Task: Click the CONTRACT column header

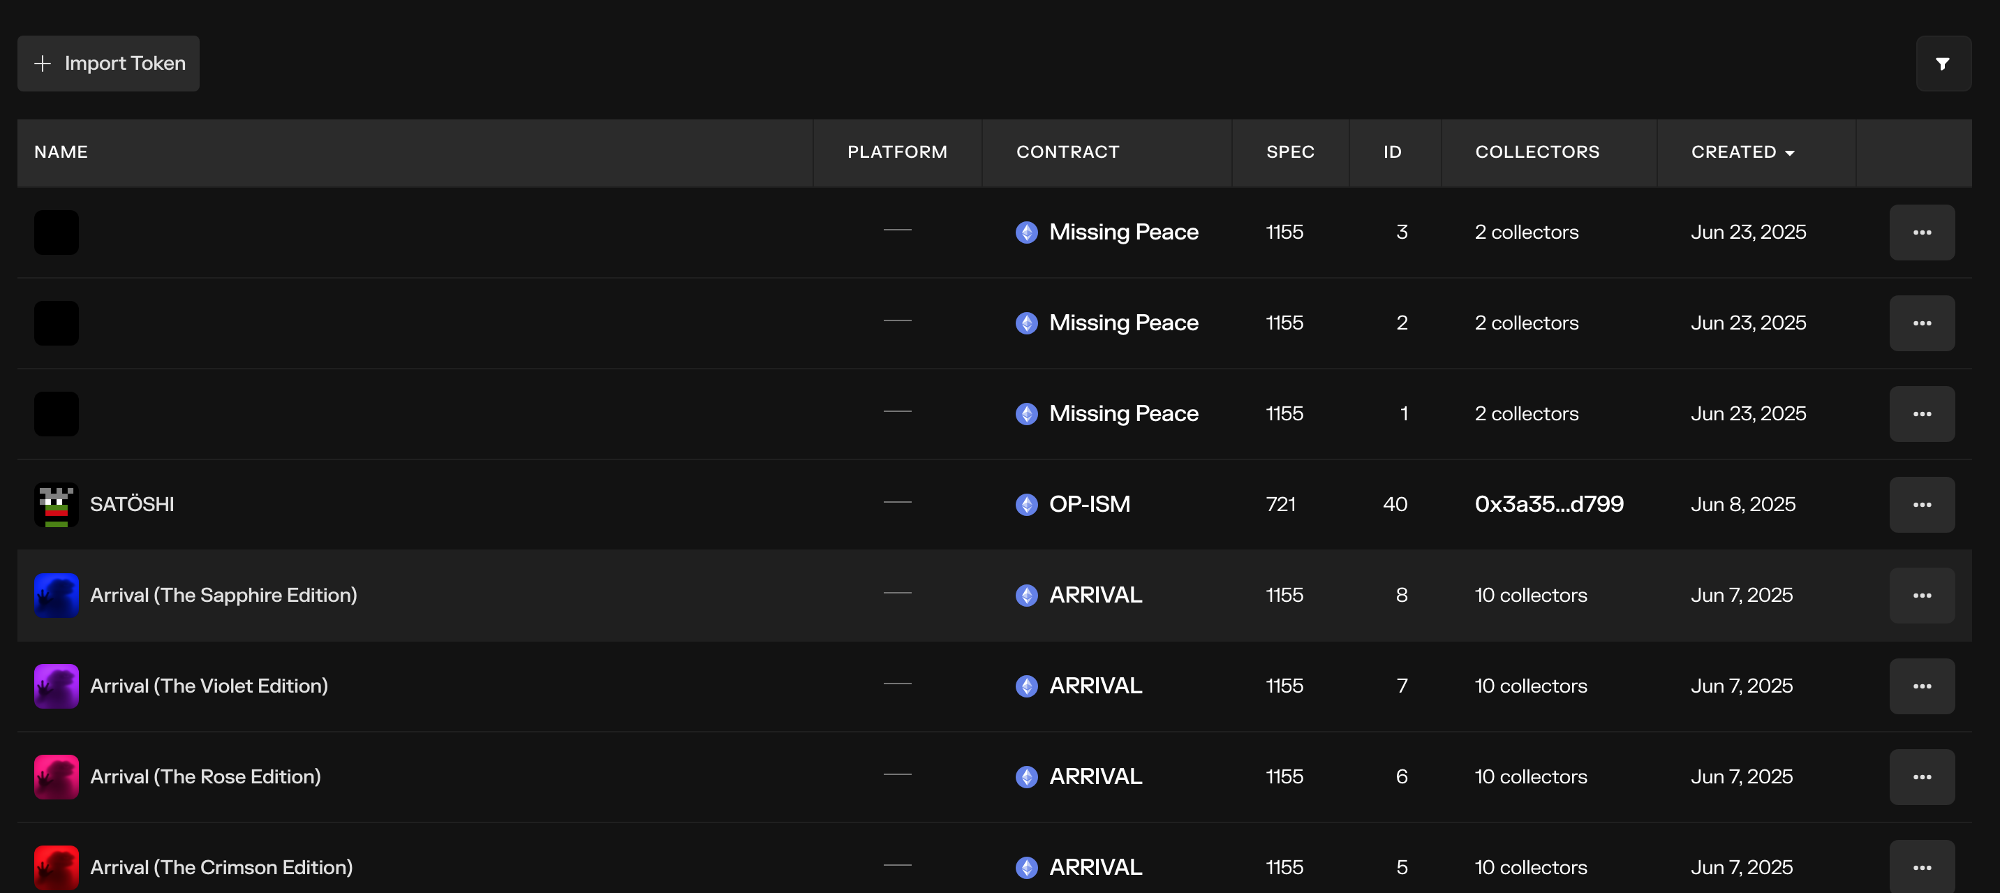Action: click(x=1067, y=152)
